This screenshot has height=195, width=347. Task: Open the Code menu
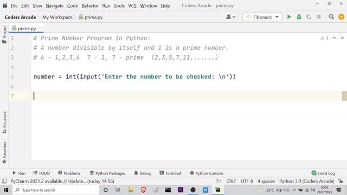(72, 6)
